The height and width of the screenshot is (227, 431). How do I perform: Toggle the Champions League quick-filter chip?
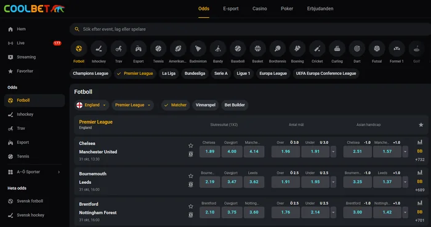(x=91, y=74)
